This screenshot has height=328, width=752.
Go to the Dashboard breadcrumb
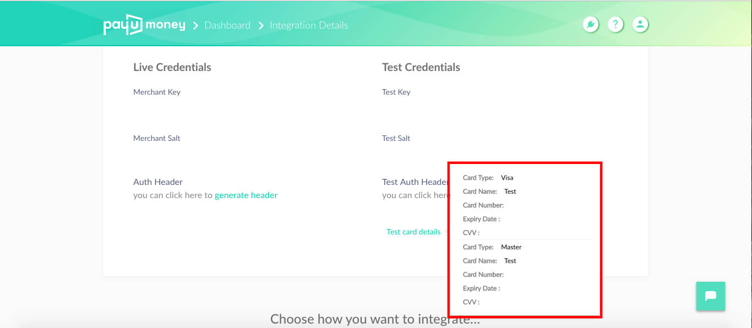[227, 25]
